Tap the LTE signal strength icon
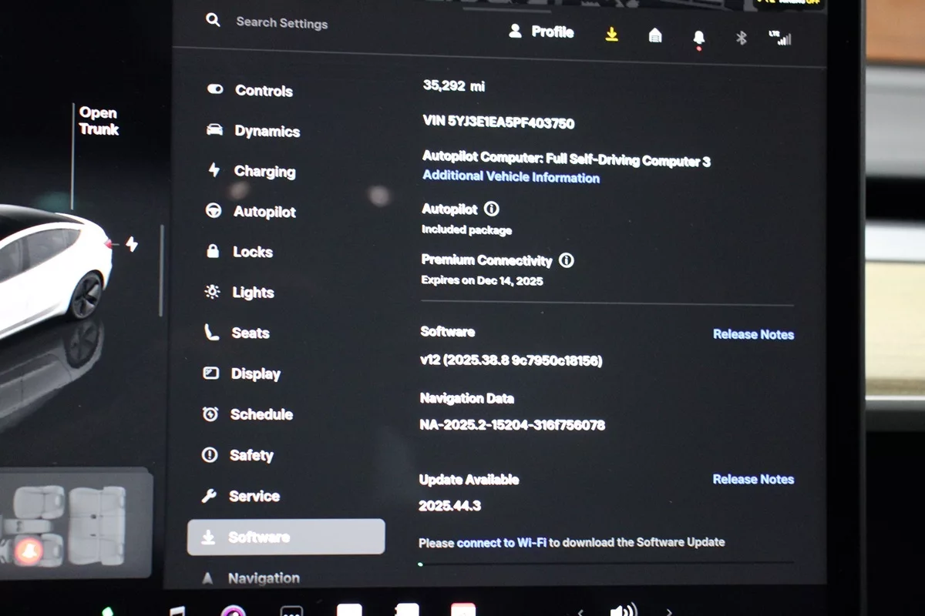This screenshot has height=616, width=925. pyautogui.click(x=780, y=38)
